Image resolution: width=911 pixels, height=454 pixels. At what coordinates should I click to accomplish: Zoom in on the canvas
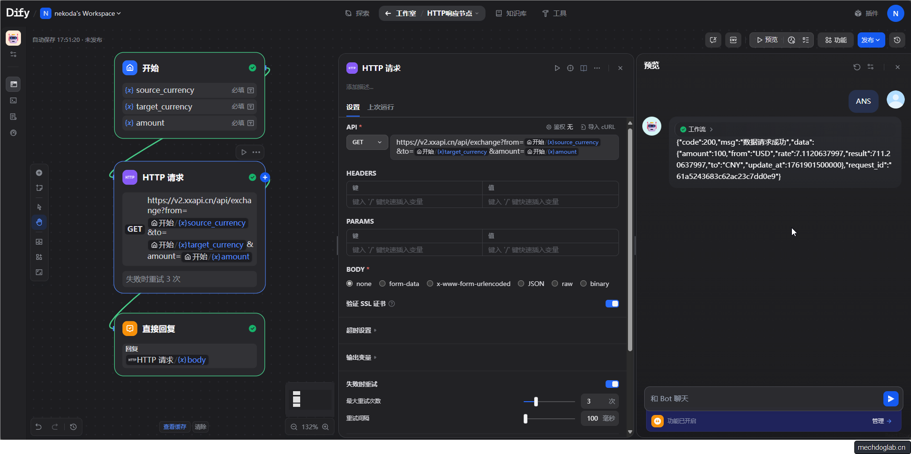325,427
